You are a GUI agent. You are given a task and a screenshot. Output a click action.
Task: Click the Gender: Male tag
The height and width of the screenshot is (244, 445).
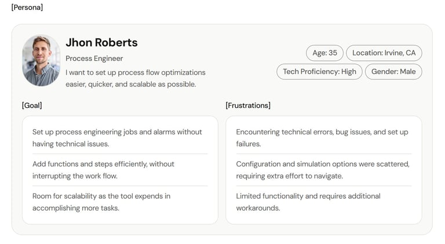(x=393, y=72)
